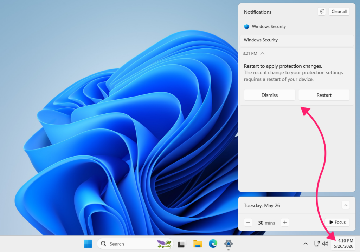
Task: Collapse the calendar next to Tuesday, May 26
Action: click(346, 205)
